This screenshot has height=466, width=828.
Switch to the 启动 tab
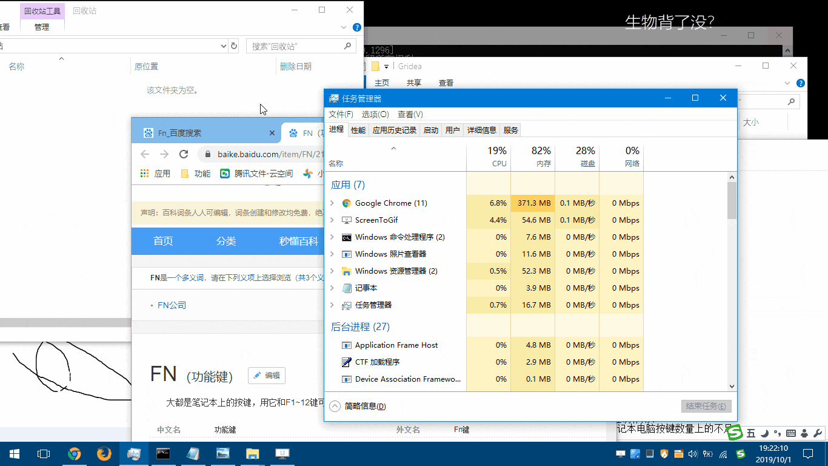[x=431, y=130]
